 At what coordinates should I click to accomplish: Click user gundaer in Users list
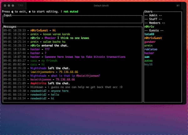point(150,42)
